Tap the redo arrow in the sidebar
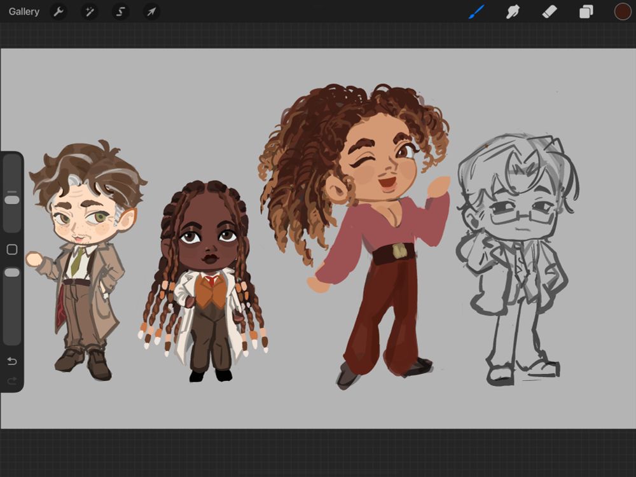 pyautogui.click(x=11, y=381)
